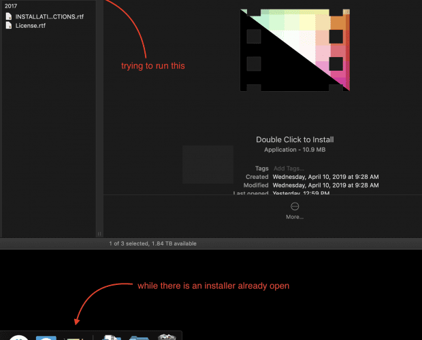Click the Add Tags... field

pyautogui.click(x=289, y=169)
